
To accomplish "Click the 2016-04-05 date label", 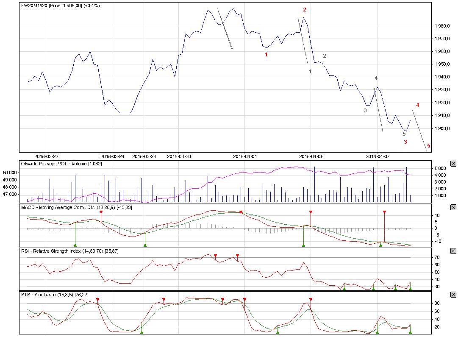I will [311, 156].
